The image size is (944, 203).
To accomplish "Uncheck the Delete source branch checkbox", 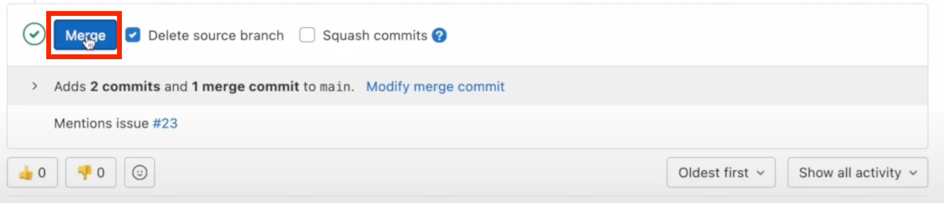I will click(x=133, y=35).
